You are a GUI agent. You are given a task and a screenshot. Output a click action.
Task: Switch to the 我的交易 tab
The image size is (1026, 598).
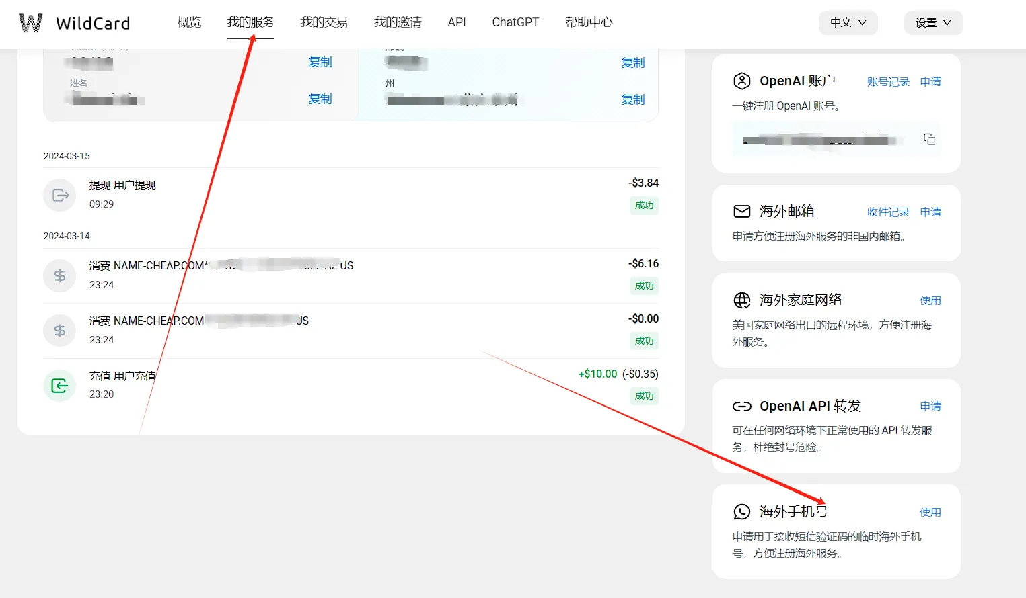pyautogui.click(x=324, y=22)
